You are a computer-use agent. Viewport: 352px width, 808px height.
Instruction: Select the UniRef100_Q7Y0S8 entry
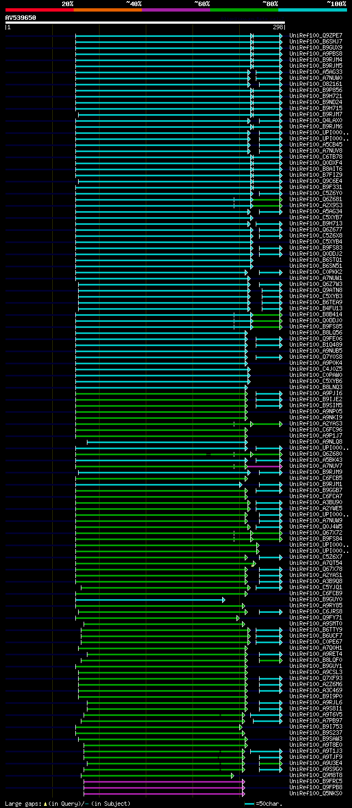tap(316, 357)
